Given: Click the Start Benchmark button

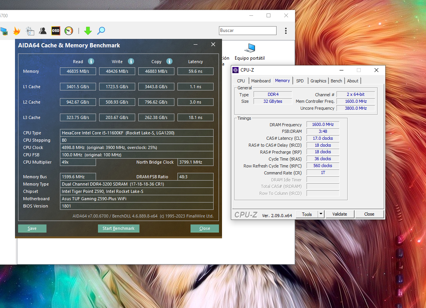Looking at the screenshot, I should click(118, 228).
